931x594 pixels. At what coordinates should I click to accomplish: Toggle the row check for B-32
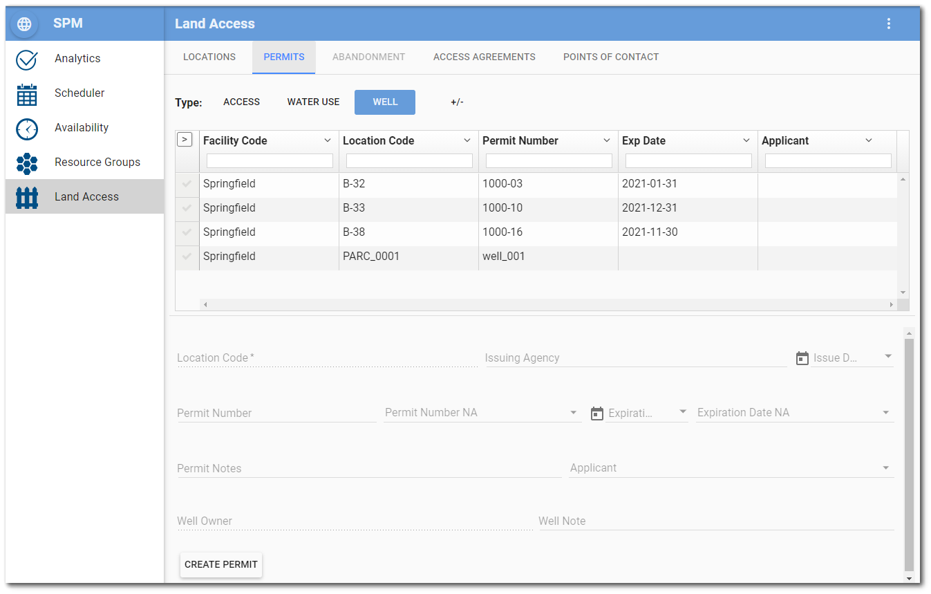click(x=187, y=184)
